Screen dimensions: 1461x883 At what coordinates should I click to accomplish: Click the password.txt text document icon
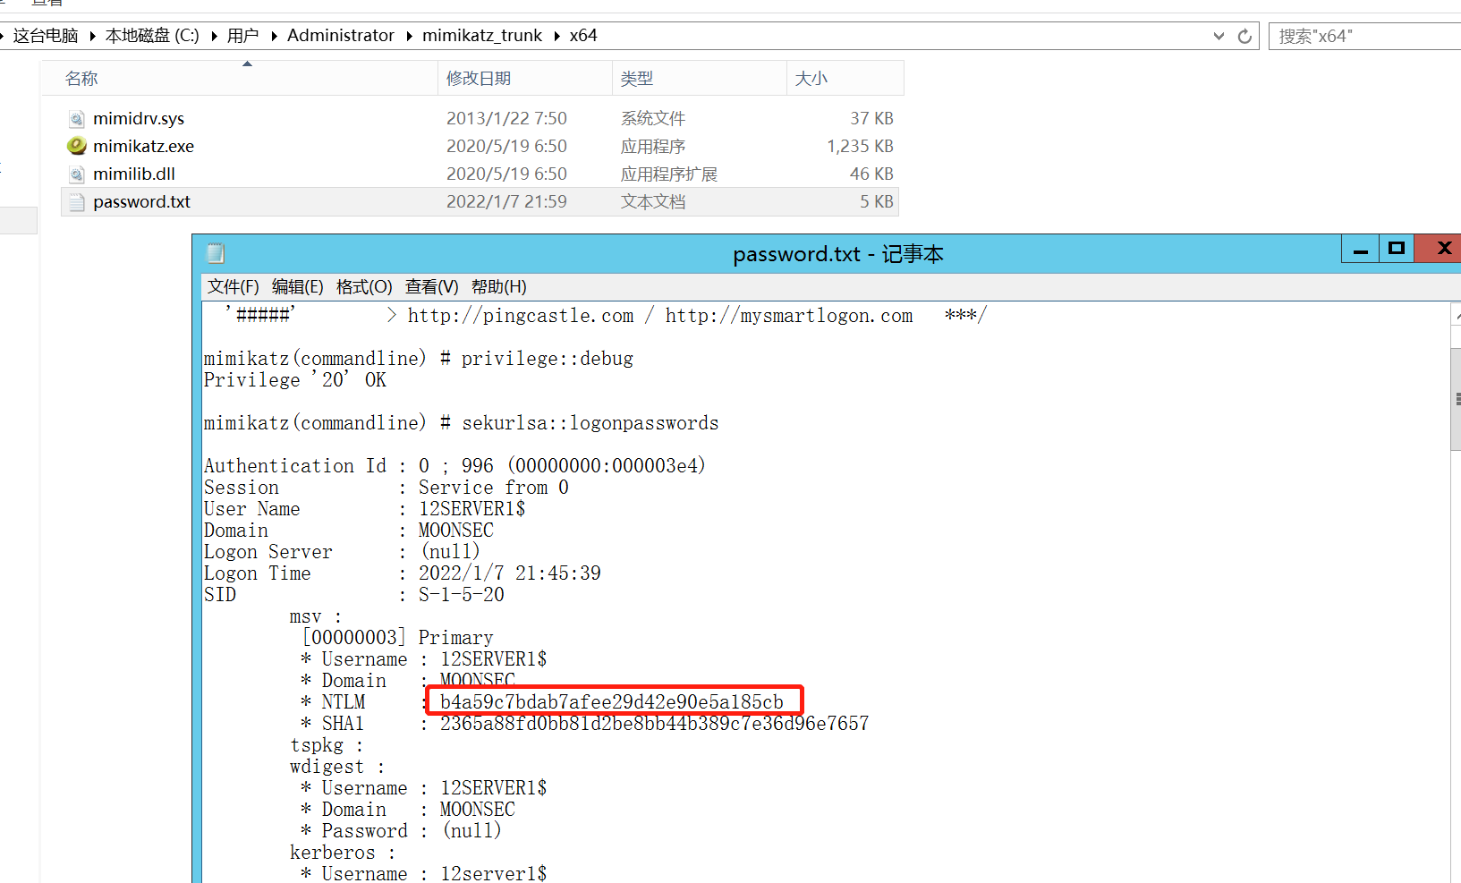click(x=76, y=201)
